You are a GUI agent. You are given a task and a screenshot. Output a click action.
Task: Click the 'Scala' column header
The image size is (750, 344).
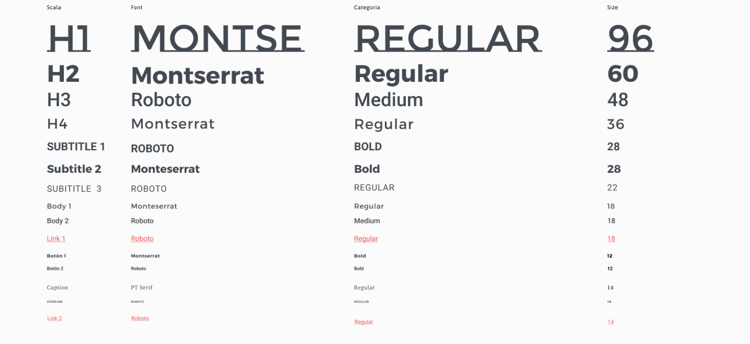point(54,8)
